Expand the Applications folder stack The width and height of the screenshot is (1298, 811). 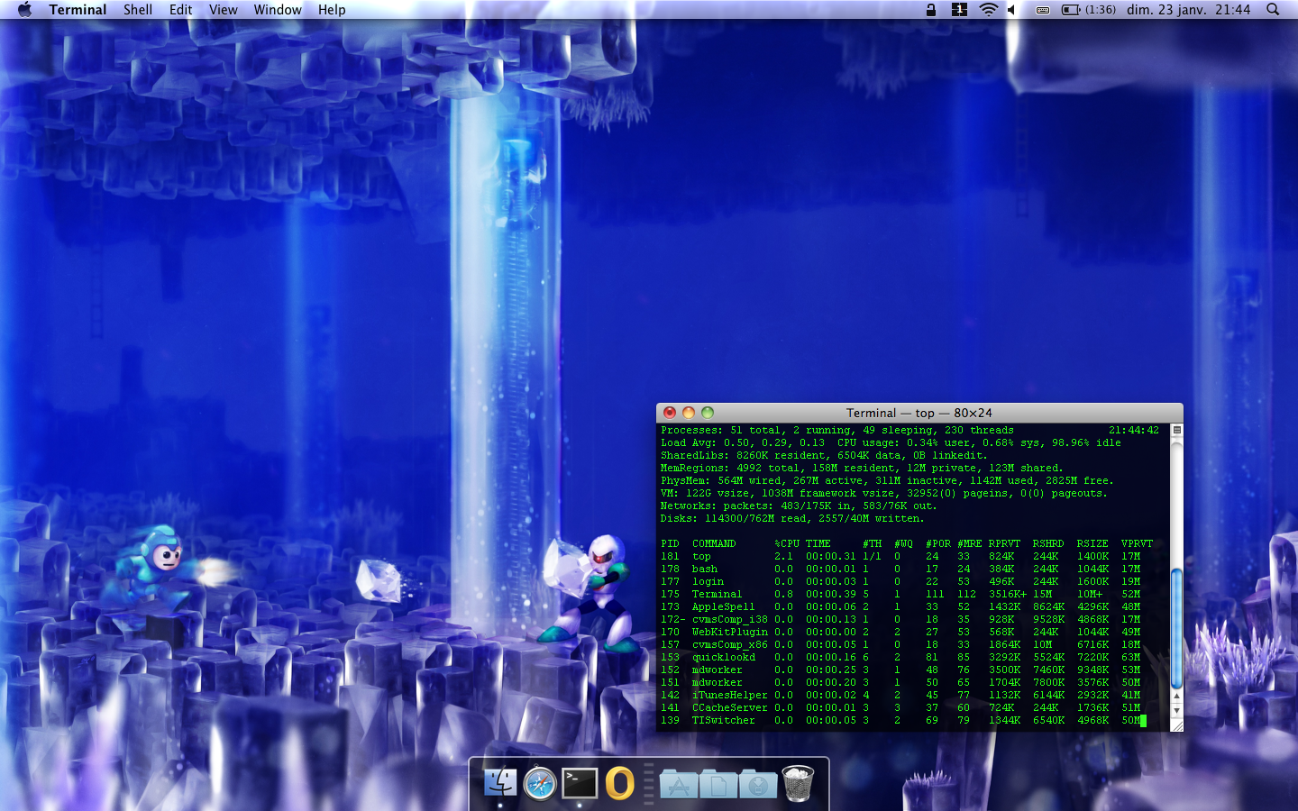point(679,784)
